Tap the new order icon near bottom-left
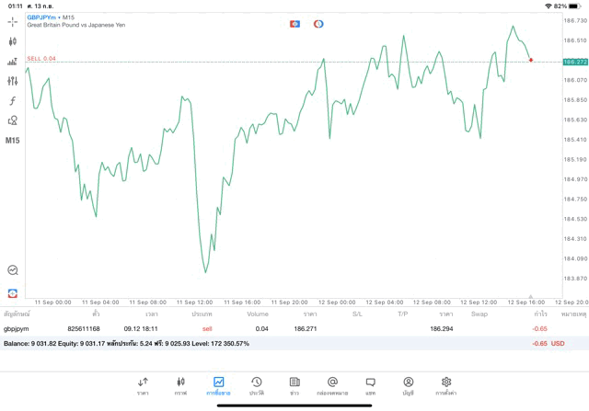The width and height of the screenshot is (589, 411). pos(13,293)
